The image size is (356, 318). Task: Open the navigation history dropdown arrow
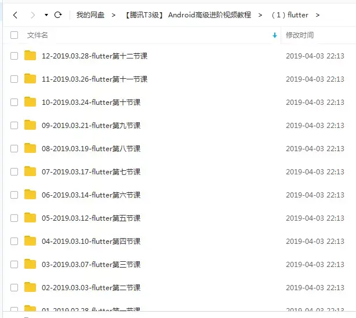(x=46, y=15)
